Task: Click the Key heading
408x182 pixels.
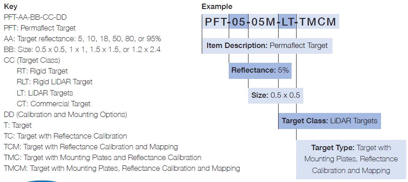Action: click(11, 6)
